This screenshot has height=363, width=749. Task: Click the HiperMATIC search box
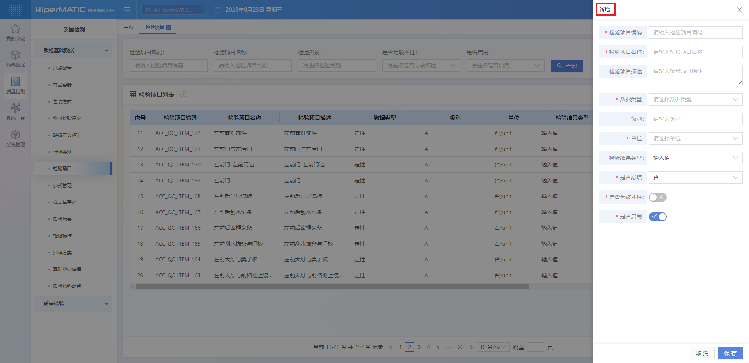[x=173, y=10]
